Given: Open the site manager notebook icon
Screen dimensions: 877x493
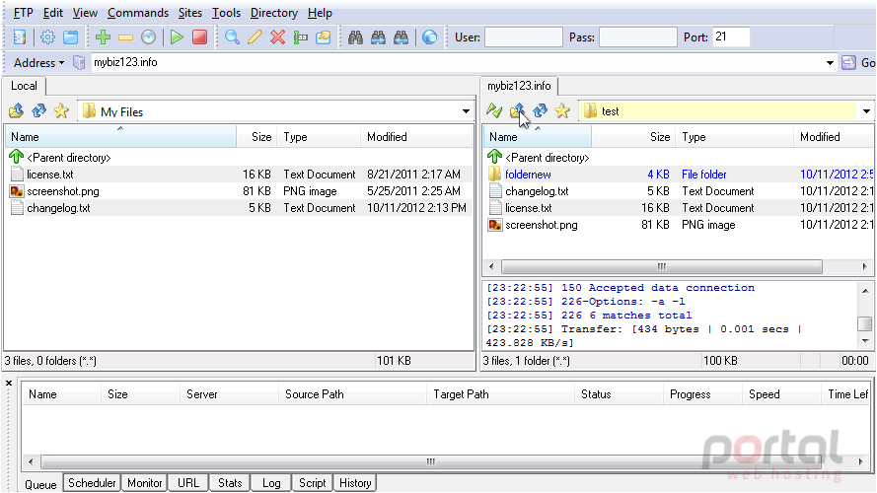Looking at the screenshot, I should (20, 37).
